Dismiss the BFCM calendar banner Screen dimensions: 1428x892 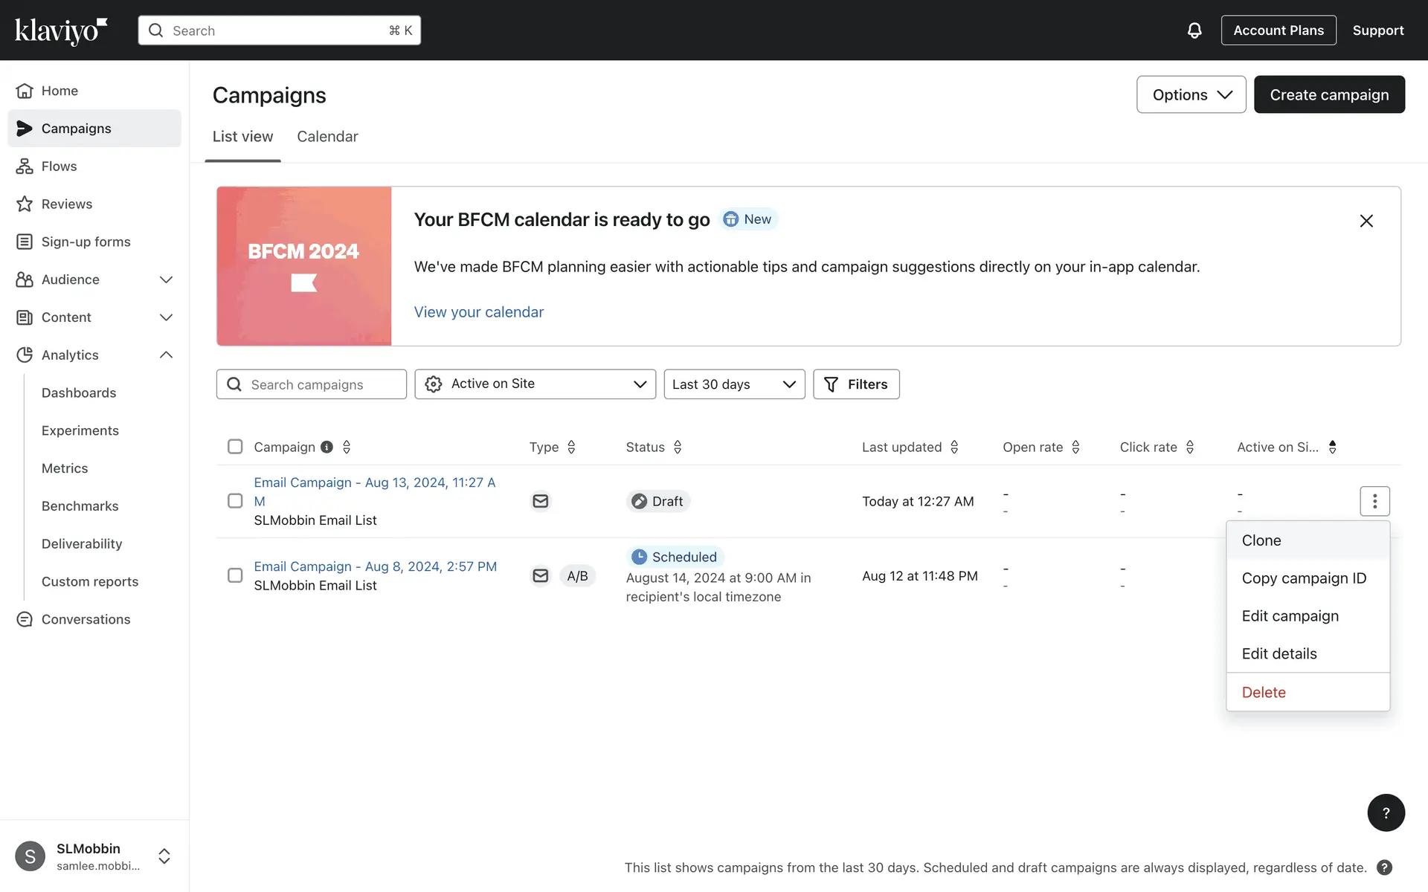(1366, 221)
